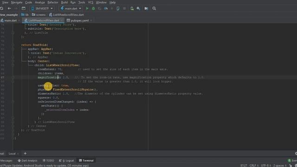This screenshot has height=167, width=297.
Task: Change CRLF line separator in status bar
Action: [x=254, y=166]
